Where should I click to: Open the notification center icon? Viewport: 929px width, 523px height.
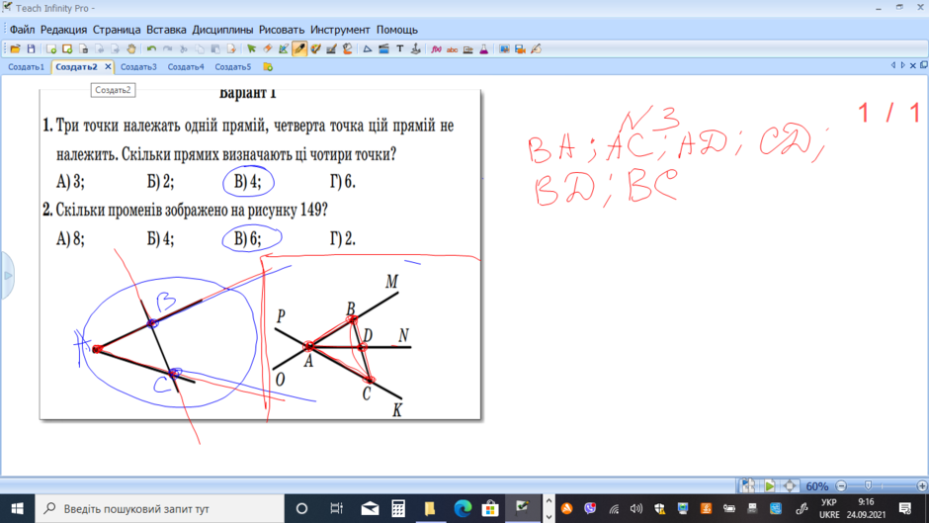[x=904, y=508]
